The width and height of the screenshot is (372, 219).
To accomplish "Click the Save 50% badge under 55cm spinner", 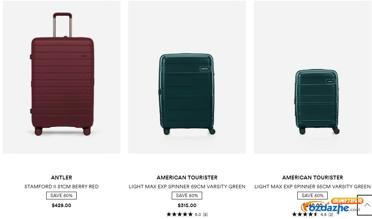I will click(x=312, y=196).
